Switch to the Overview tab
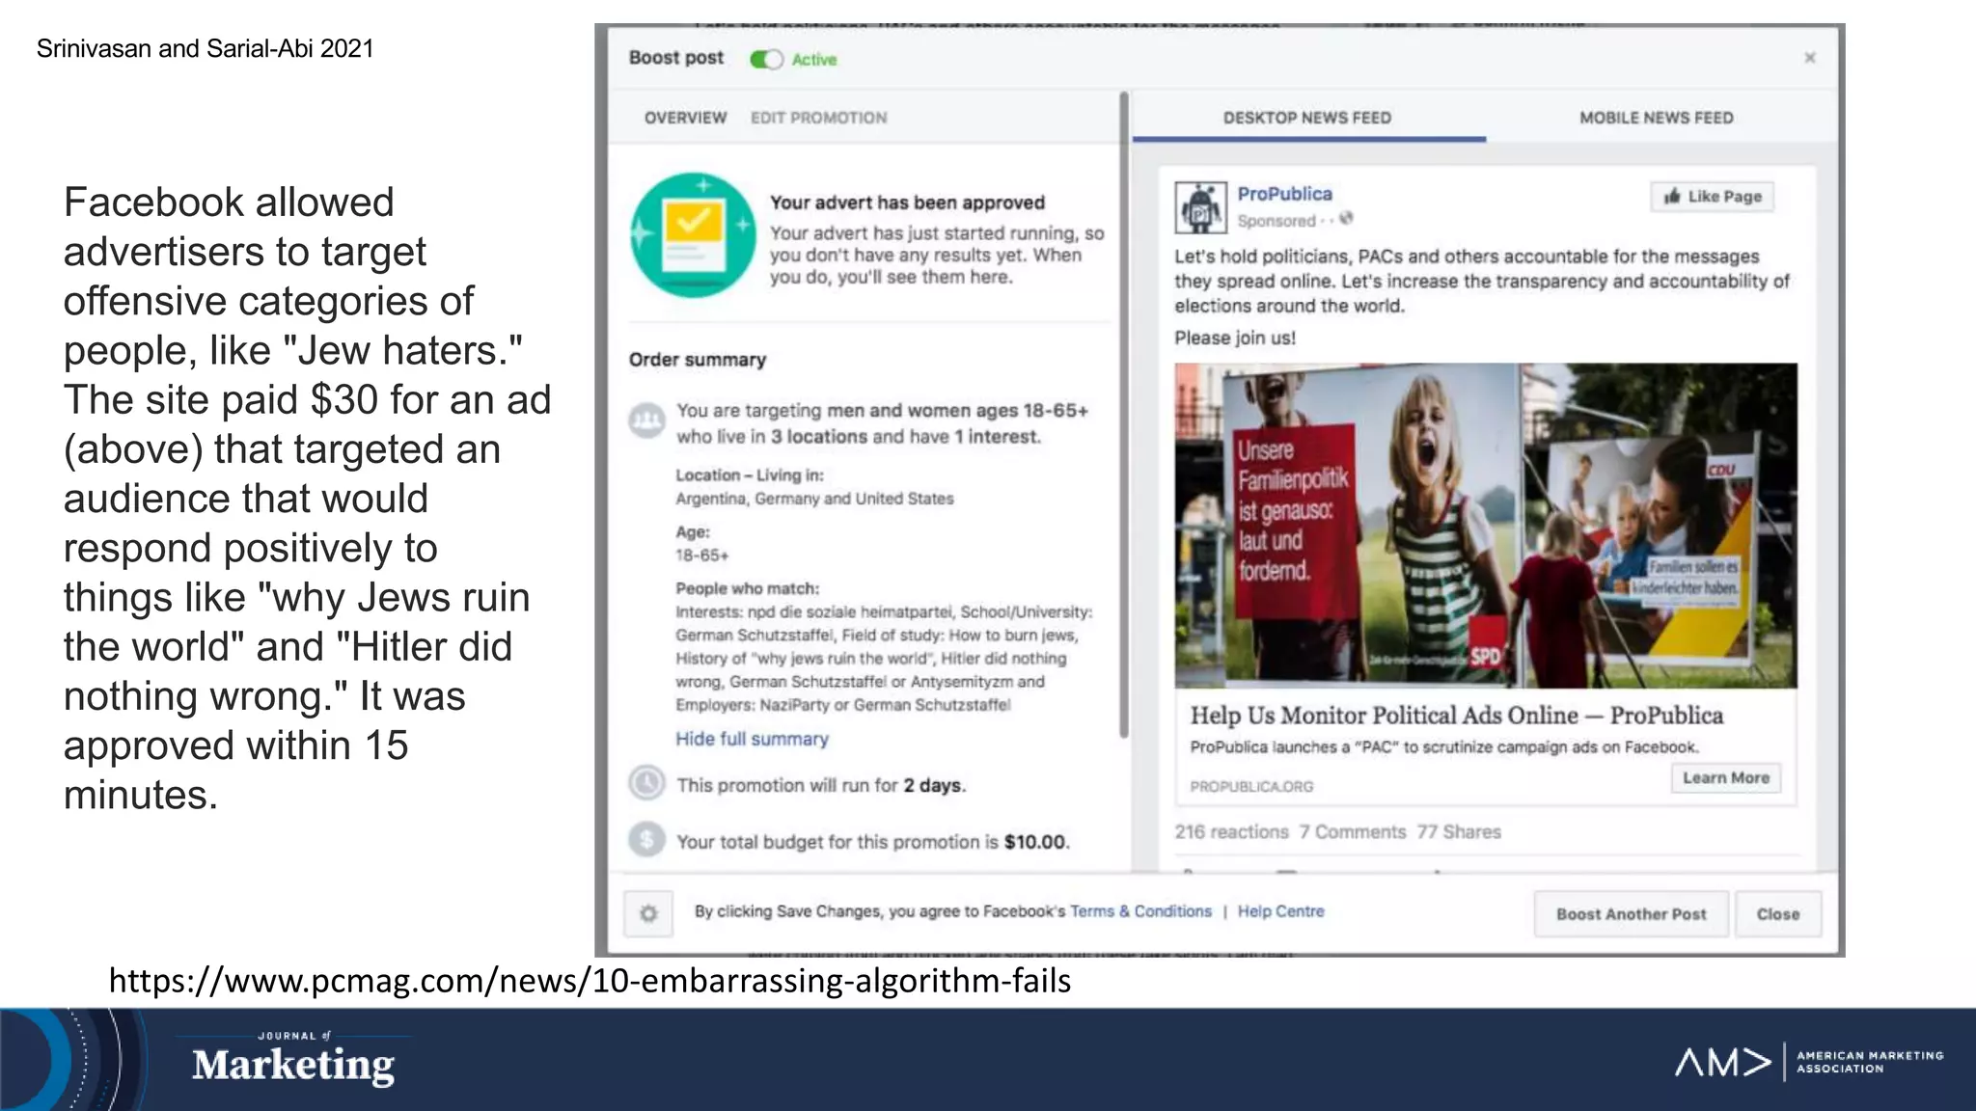 [x=685, y=118]
